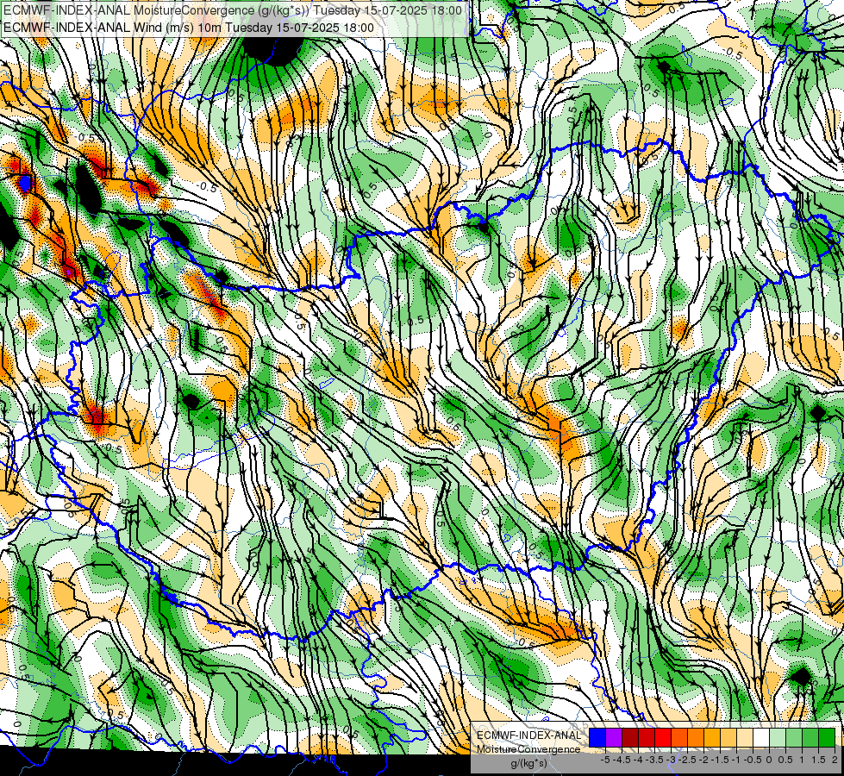
Task: Click the legend label MoistureConvergence
Action: [x=528, y=749]
